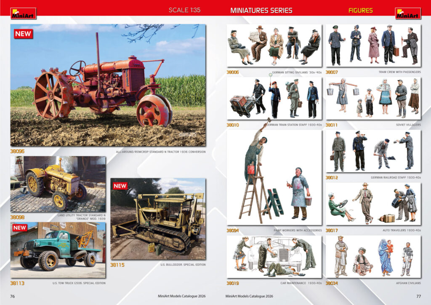The height and width of the screenshot is (305, 431).
Task: Select the Soviet Villagers figures image
Action: [373, 98]
